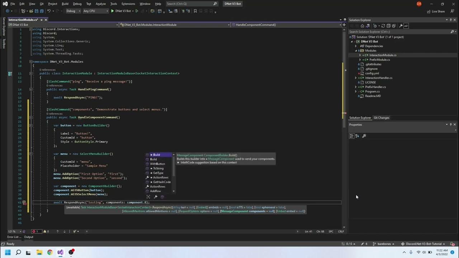Click the Property Pages wrench icon

[x=364, y=136]
